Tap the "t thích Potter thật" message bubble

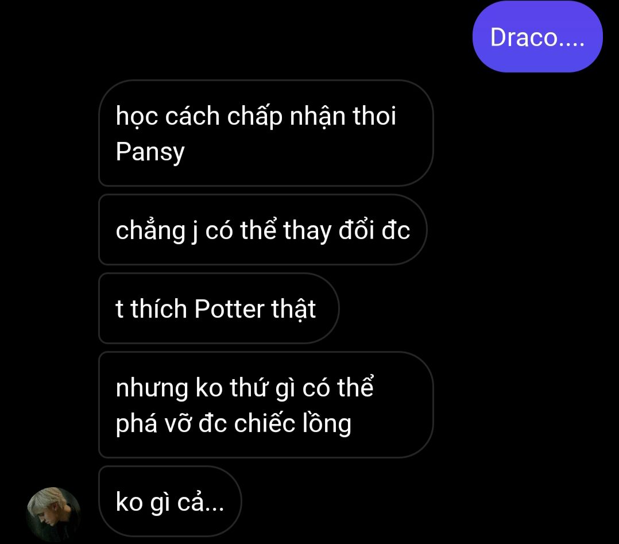coord(219,308)
